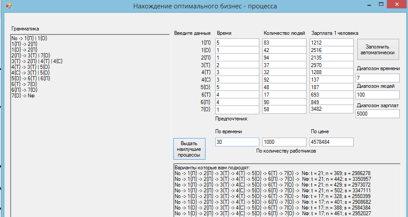
Task: Click the application icon in the title bar
Action: pyautogui.click(x=8, y=6)
